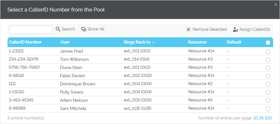Click the user name James Prad
The image size is (280, 124).
[71, 51]
